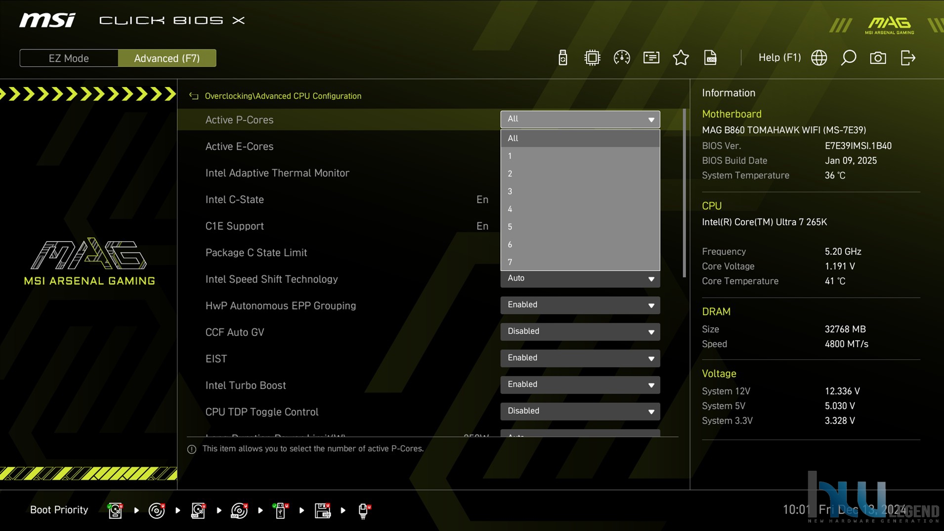Click the MAG B860 TOMAHAWK WIFI board name

point(784,130)
